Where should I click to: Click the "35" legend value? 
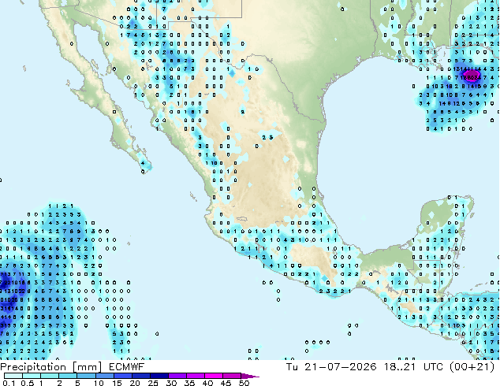(189, 383)
